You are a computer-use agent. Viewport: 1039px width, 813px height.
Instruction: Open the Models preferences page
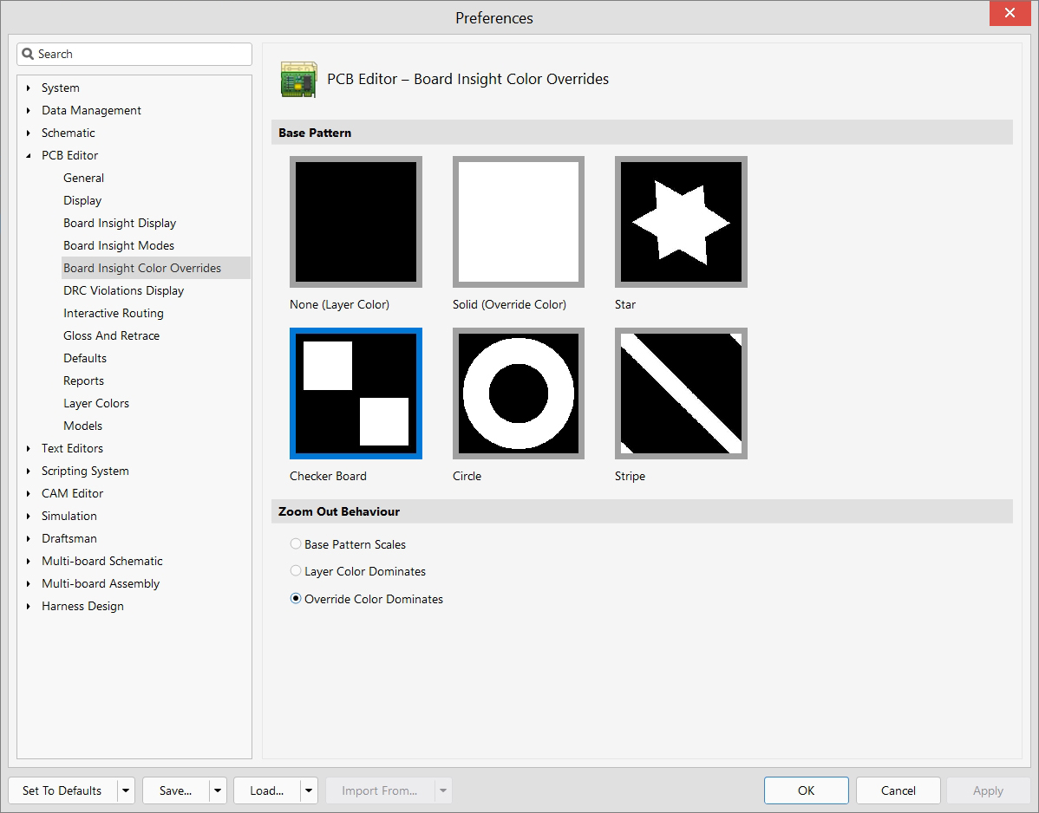(x=83, y=426)
